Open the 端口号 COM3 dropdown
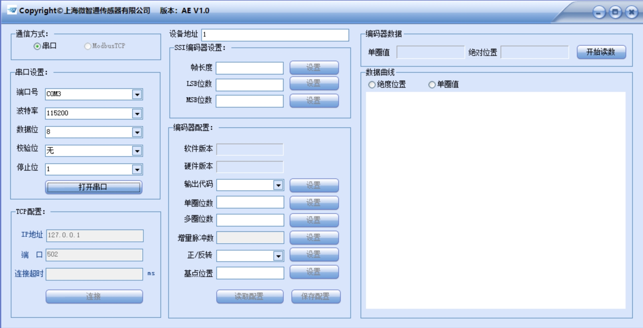This screenshot has height=328, width=643. pos(137,94)
